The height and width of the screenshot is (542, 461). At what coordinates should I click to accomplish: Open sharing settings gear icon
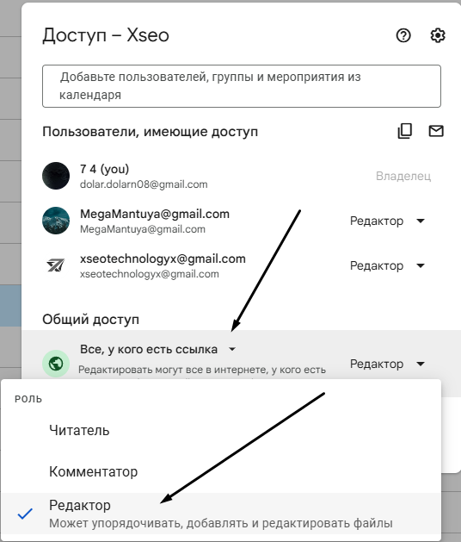coord(438,35)
